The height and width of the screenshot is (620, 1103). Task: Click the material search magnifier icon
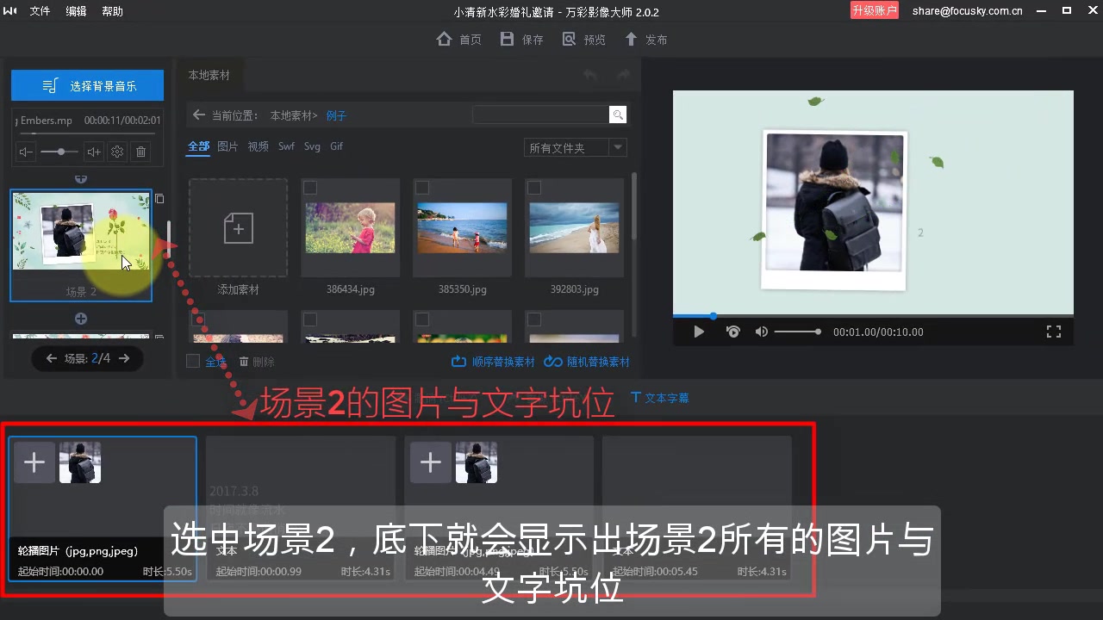coord(618,115)
